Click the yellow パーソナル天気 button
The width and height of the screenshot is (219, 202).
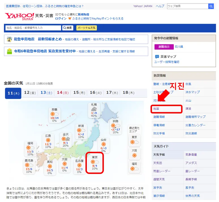coord(87,28)
